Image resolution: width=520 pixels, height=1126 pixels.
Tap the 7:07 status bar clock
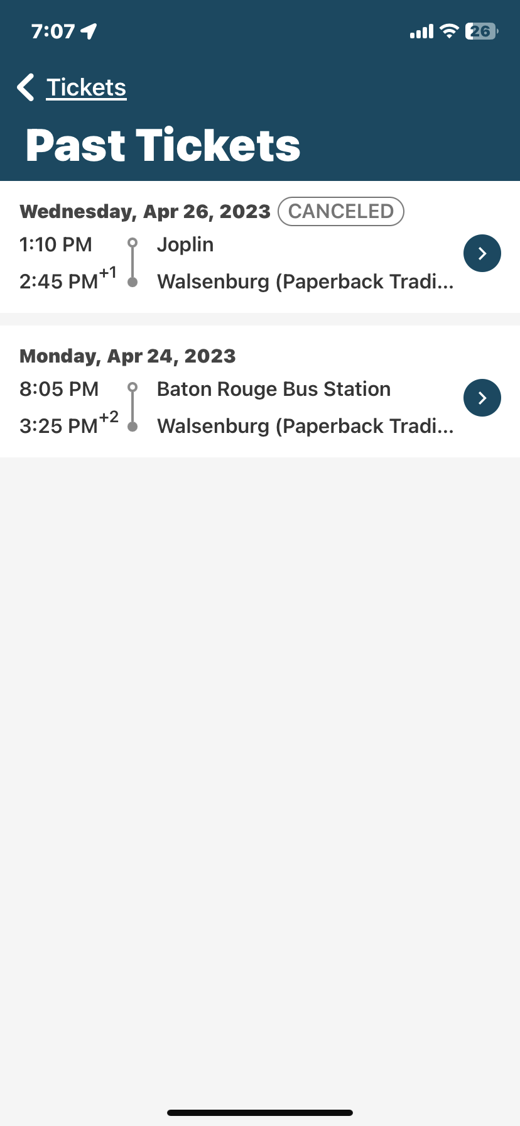(x=53, y=31)
